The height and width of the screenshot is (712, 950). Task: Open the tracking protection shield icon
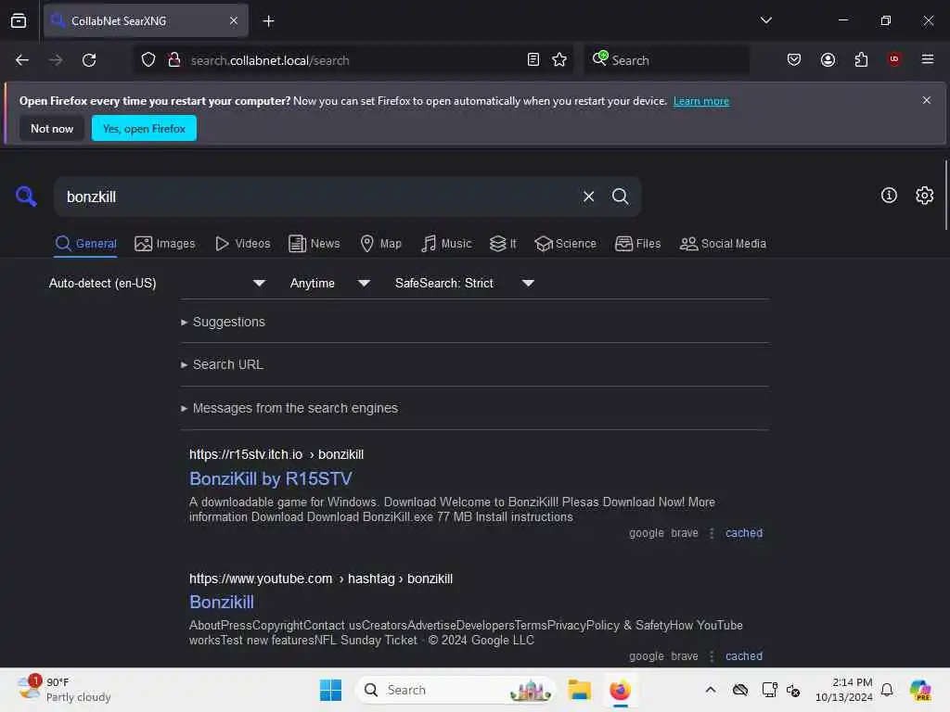click(x=148, y=60)
